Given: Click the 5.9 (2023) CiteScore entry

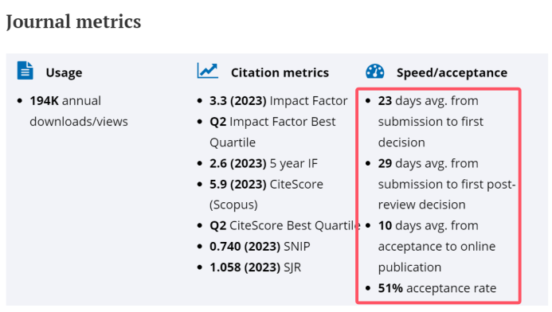Looking at the screenshot, I should tap(266, 194).
